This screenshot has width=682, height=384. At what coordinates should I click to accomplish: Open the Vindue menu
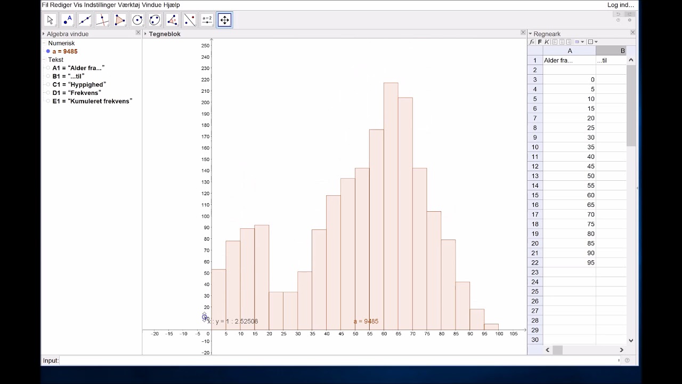pos(153,5)
